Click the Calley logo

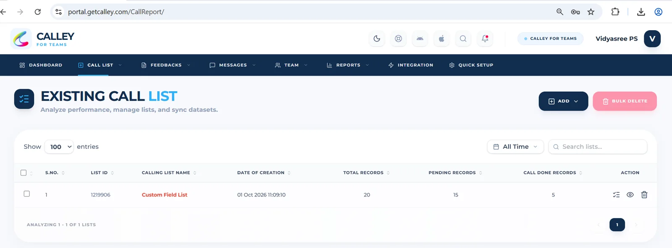pyautogui.click(x=42, y=39)
